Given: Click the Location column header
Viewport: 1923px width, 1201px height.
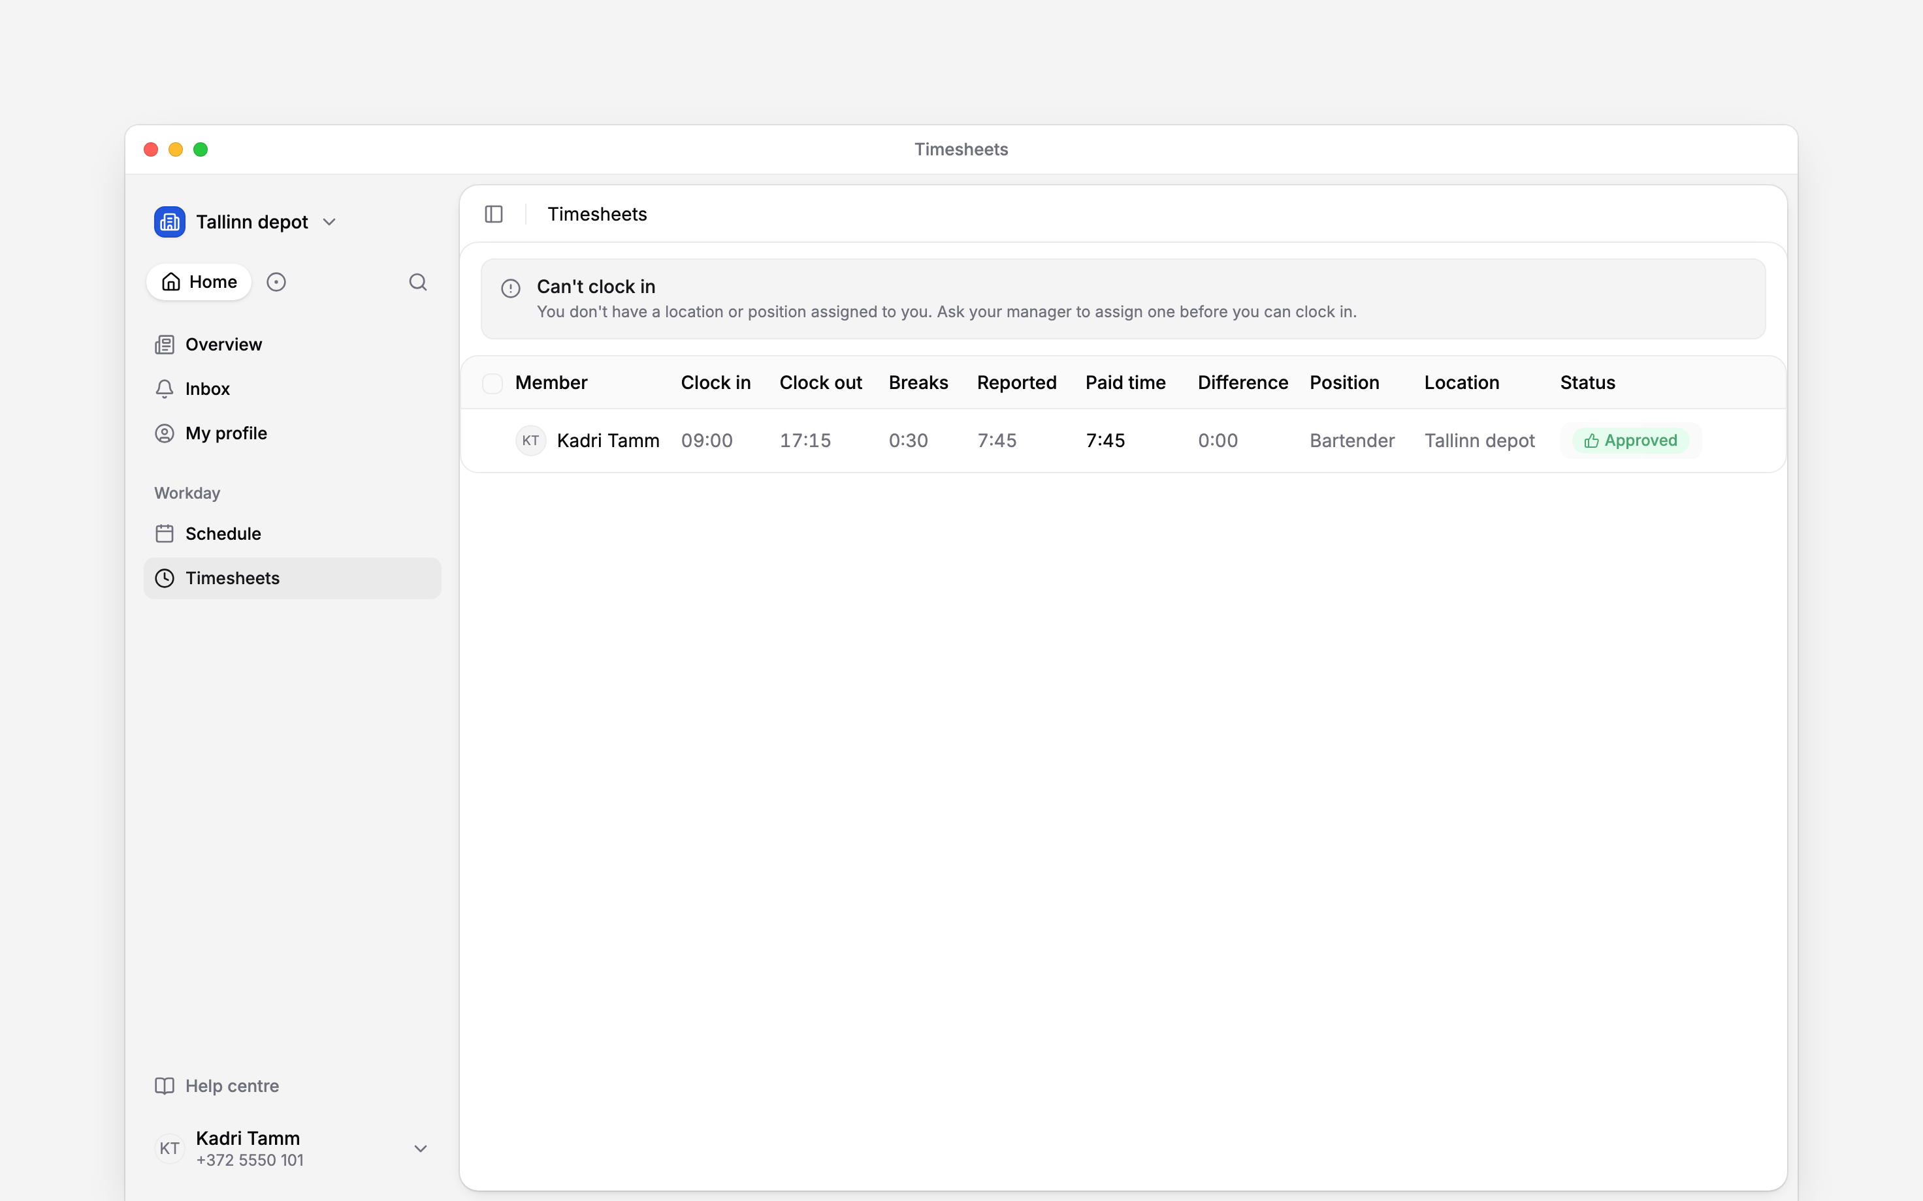Looking at the screenshot, I should click(1462, 383).
